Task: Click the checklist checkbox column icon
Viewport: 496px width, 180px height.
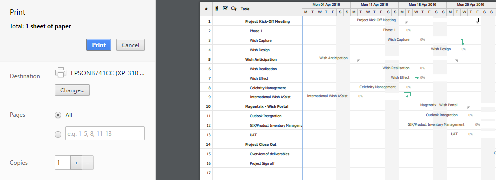Action: (225, 8)
